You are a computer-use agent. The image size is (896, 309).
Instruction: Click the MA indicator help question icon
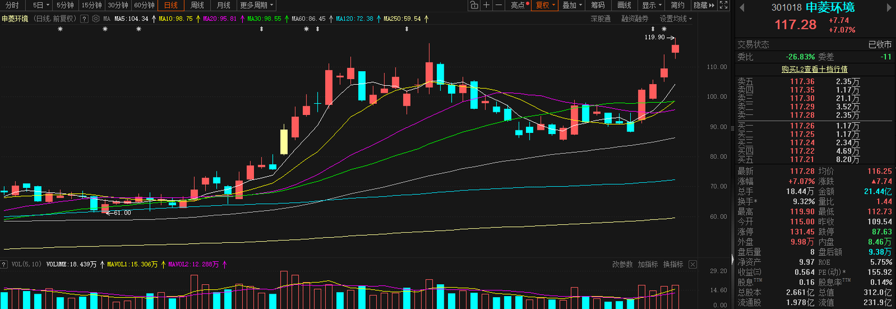tap(85, 19)
